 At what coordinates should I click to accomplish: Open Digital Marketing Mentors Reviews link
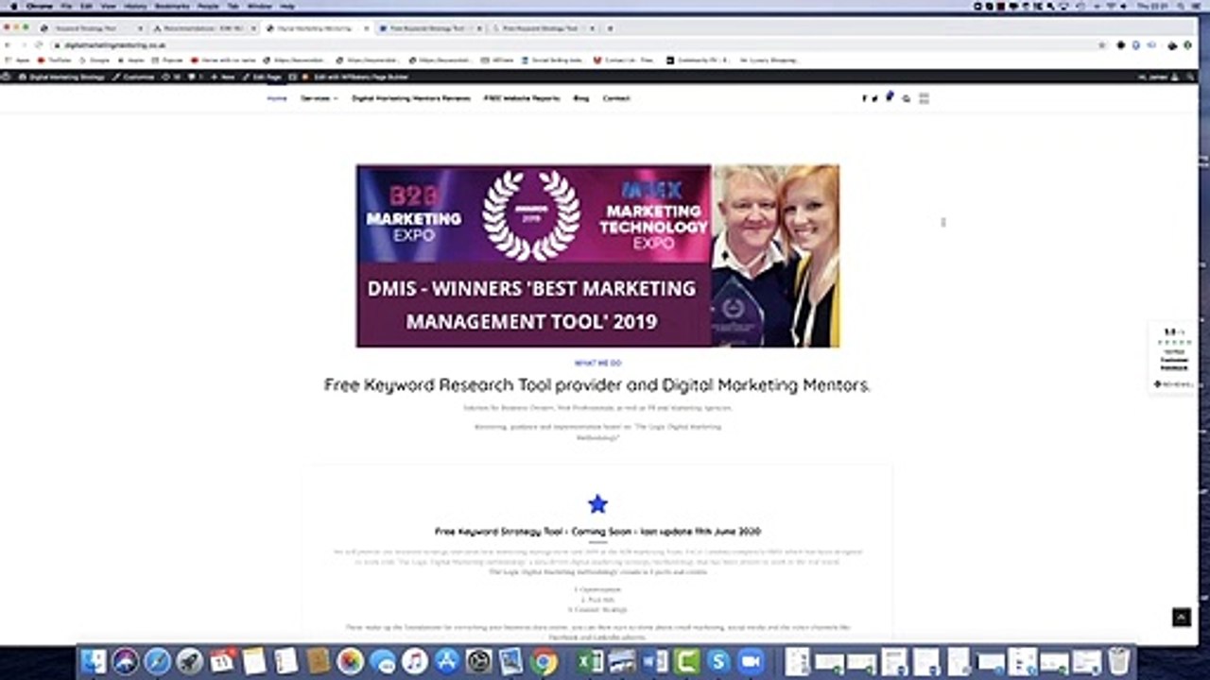click(x=411, y=98)
